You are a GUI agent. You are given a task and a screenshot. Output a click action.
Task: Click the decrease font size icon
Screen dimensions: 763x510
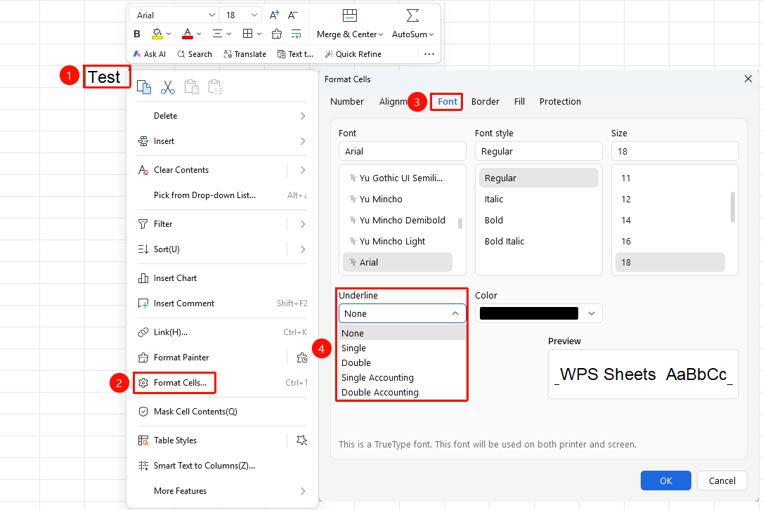[292, 15]
